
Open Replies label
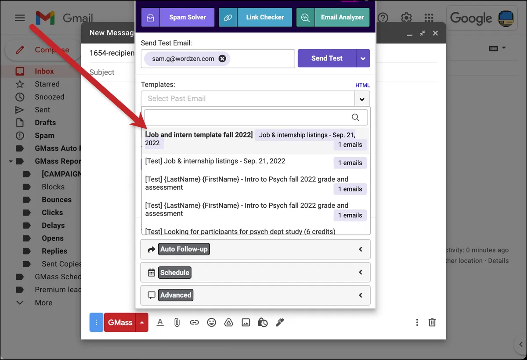[x=54, y=251]
